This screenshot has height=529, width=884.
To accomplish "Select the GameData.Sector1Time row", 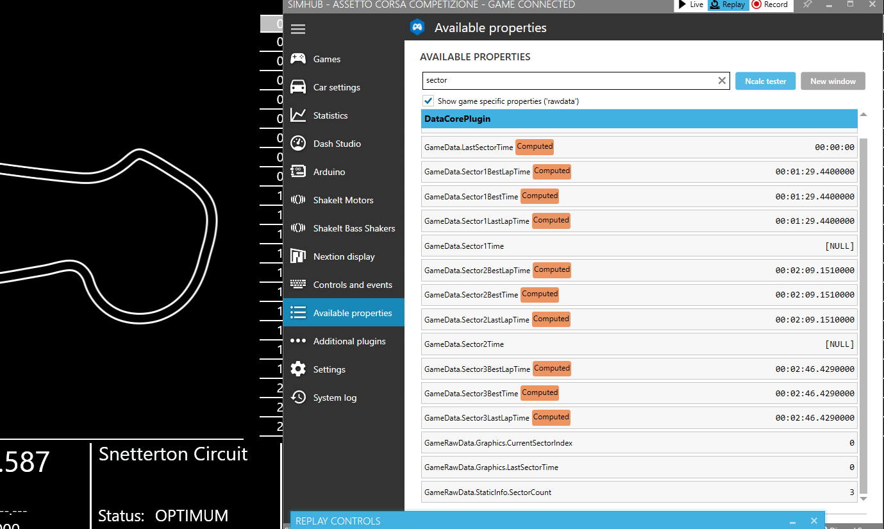I will coord(639,246).
